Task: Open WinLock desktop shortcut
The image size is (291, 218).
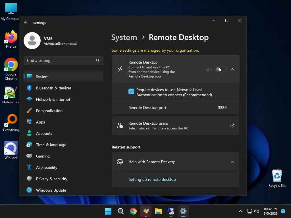Action: [11, 150]
